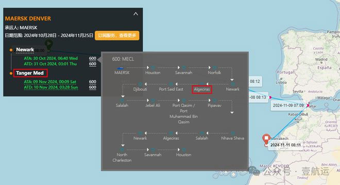340x185 pixels.
Task: Click the orange subscribe service button
Action: pyautogui.click(x=117, y=35)
